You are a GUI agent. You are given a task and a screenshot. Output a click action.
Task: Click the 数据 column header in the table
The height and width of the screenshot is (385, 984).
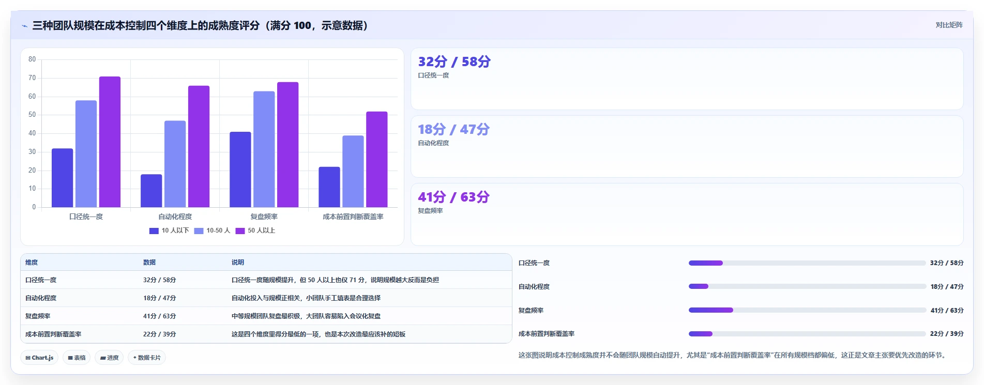pos(149,263)
